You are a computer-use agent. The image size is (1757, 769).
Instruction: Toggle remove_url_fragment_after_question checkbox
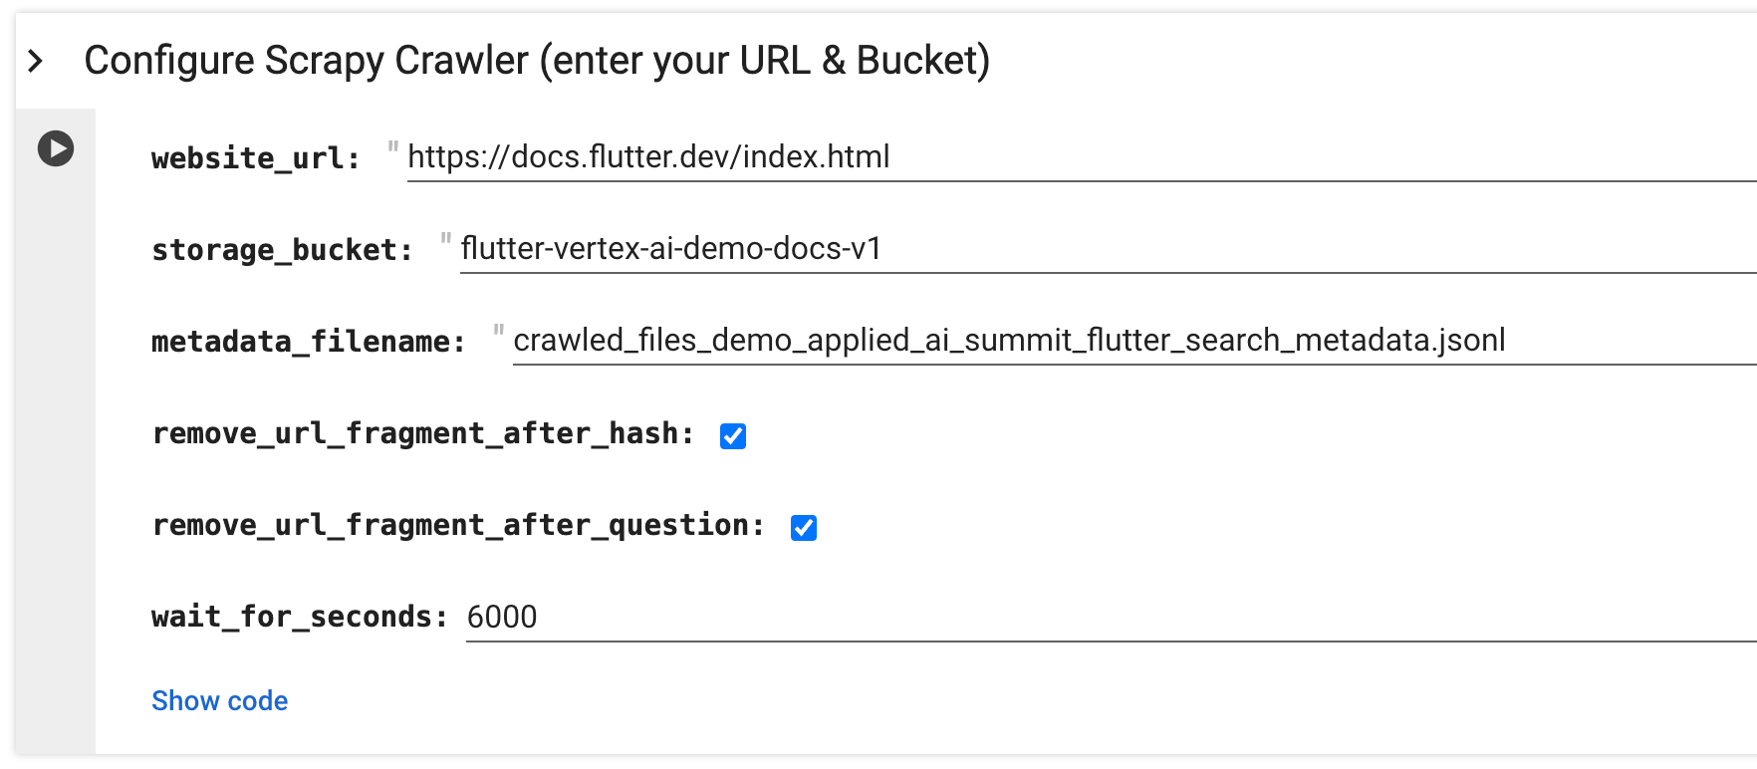tap(804, 527)
